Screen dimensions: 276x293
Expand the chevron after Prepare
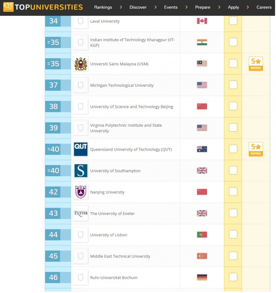click(219, 7)
